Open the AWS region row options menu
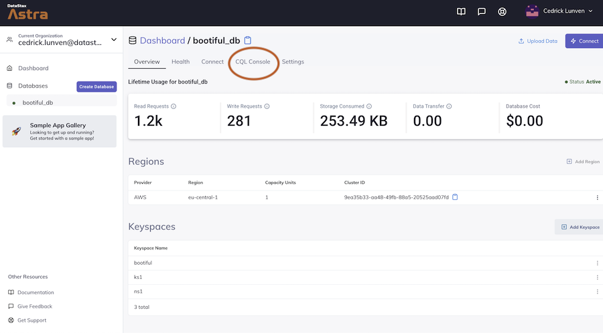Viewport: 603px width, 333px height. tap(597, 197)
